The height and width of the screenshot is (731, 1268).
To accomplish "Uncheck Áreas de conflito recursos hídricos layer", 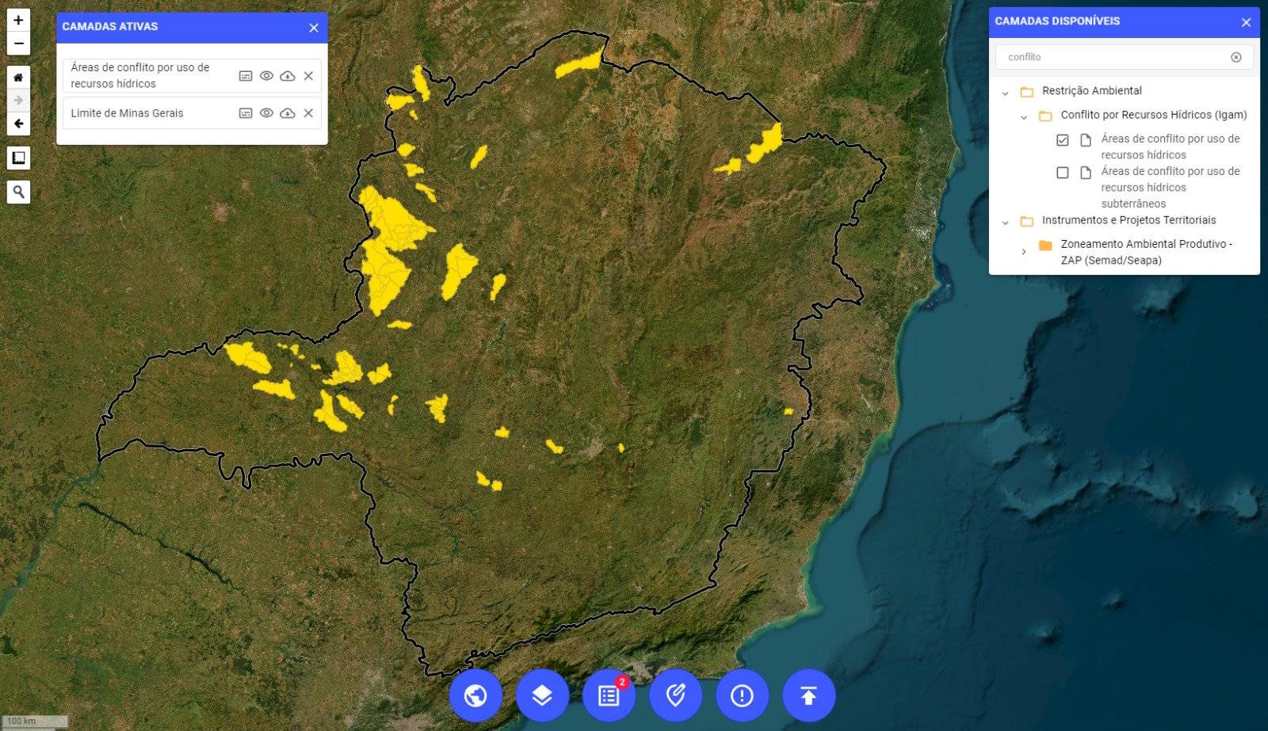I will pyautogui.click(x=1063, y=140).
